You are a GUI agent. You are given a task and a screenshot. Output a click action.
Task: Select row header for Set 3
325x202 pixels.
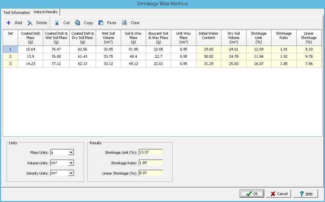(x=10, y=64)
